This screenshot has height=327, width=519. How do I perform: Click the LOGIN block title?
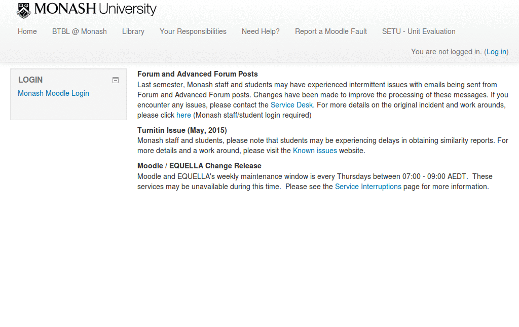point(30,80)
